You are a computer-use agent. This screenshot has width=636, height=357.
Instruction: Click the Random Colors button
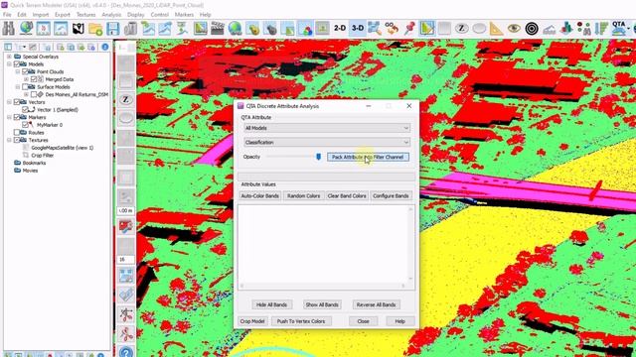(303, 196)
